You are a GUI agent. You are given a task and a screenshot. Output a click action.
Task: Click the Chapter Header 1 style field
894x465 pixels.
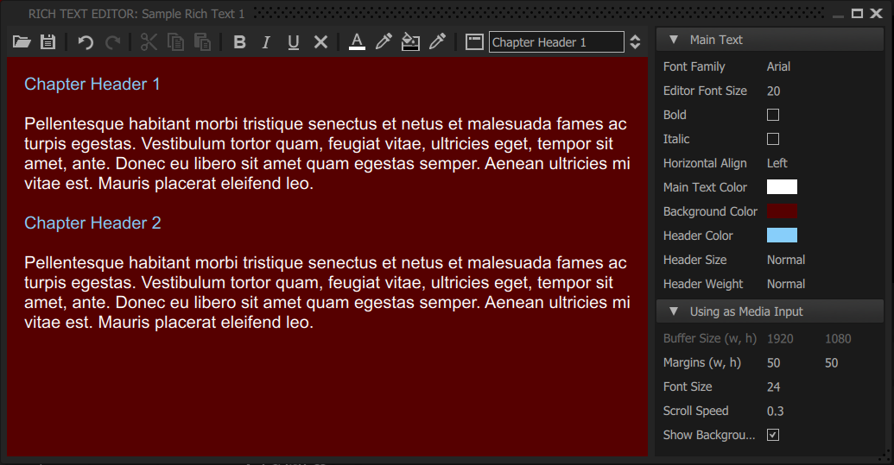coord(556,42)
